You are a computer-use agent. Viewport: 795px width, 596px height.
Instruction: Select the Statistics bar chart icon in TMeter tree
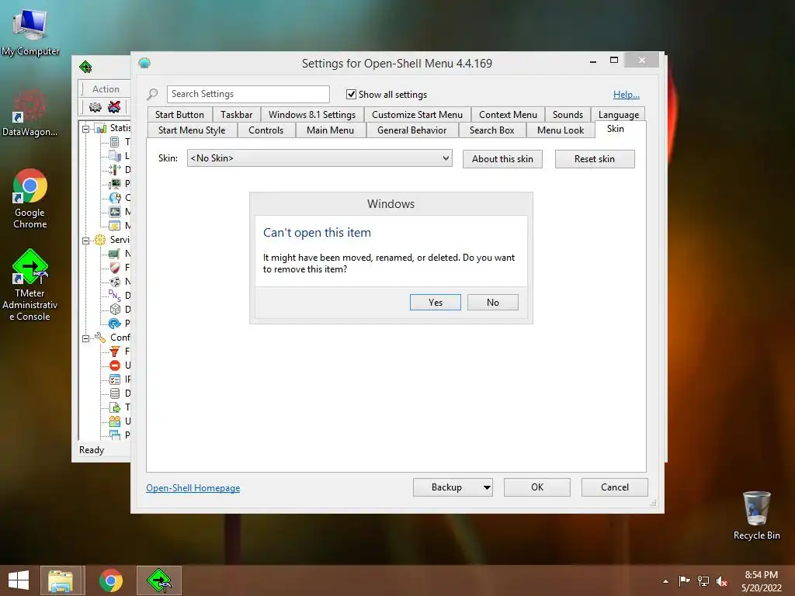coord(100,128)
